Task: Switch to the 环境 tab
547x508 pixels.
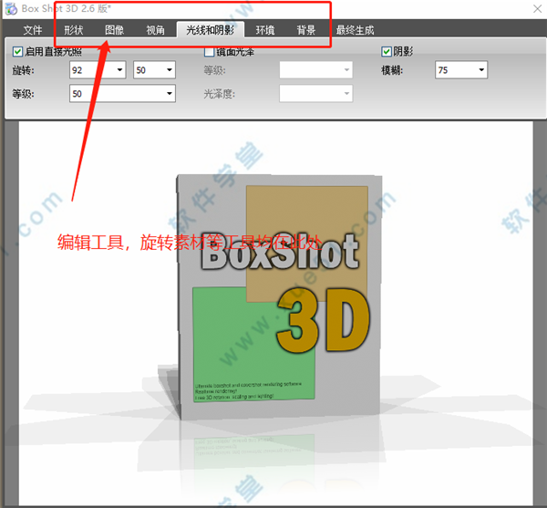Action: click(265, 30)
